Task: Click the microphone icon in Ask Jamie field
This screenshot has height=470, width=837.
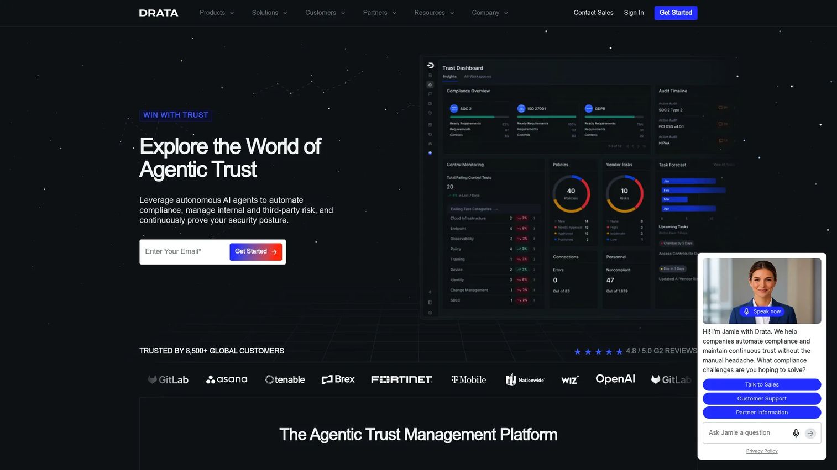Action: point(796,433)
